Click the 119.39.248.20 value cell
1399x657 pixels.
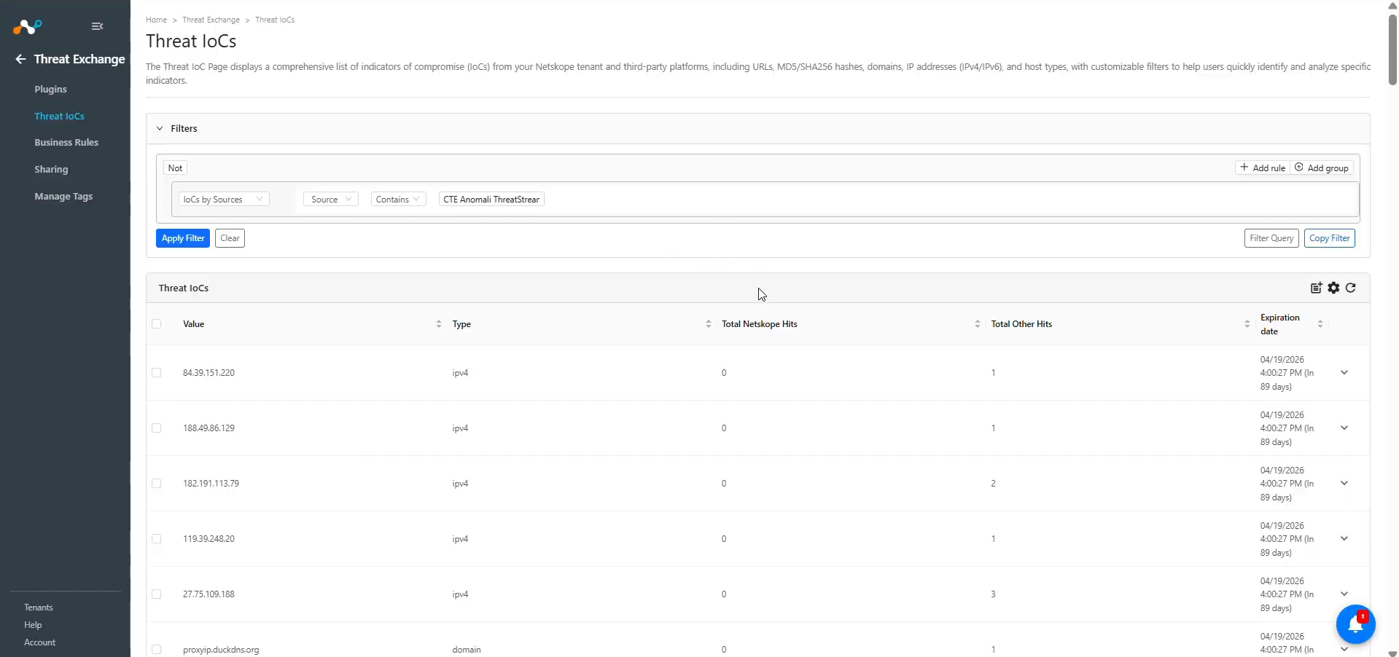coord(209,539)
